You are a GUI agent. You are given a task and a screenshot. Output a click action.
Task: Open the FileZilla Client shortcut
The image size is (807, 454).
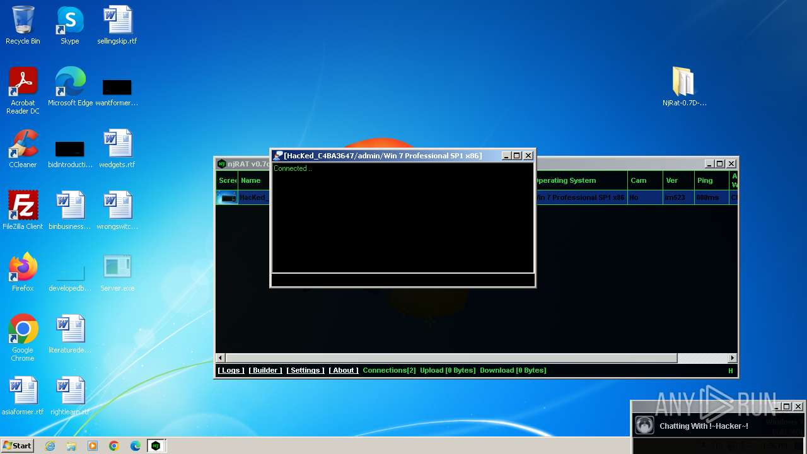(23, 211)
